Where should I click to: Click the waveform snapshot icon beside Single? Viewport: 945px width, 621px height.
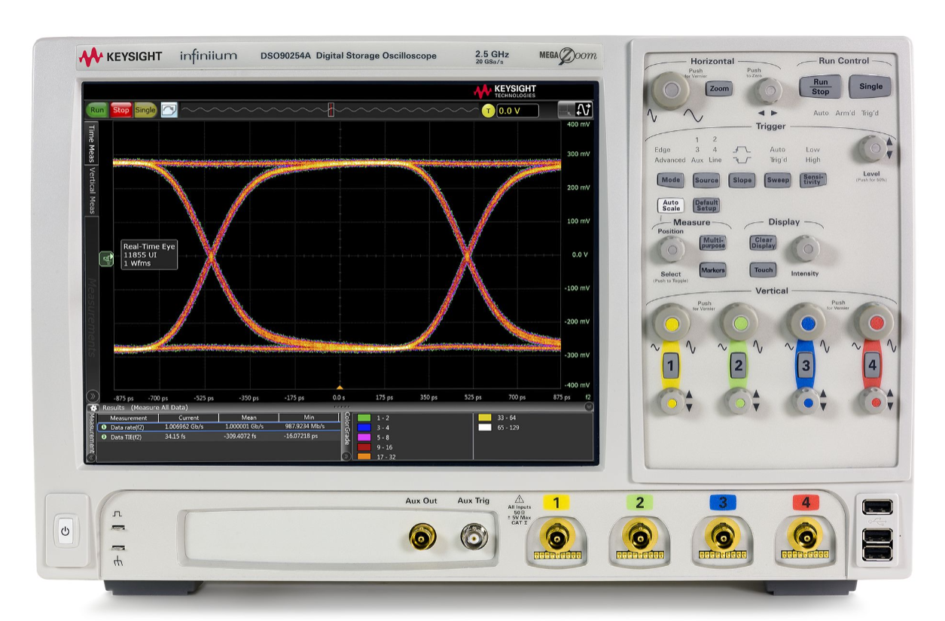pos(167,110)
